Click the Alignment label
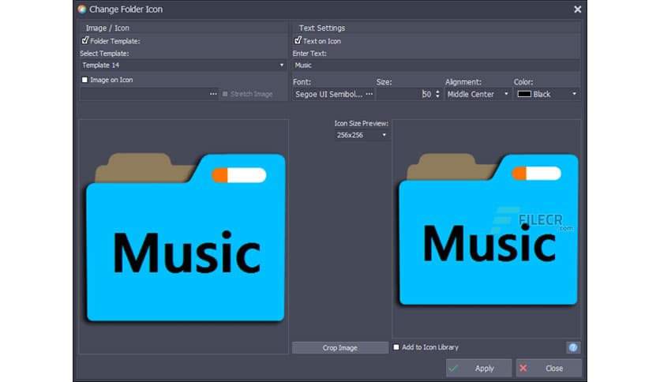Viewport: 660px width, 382px height. [x=463, y=82]
